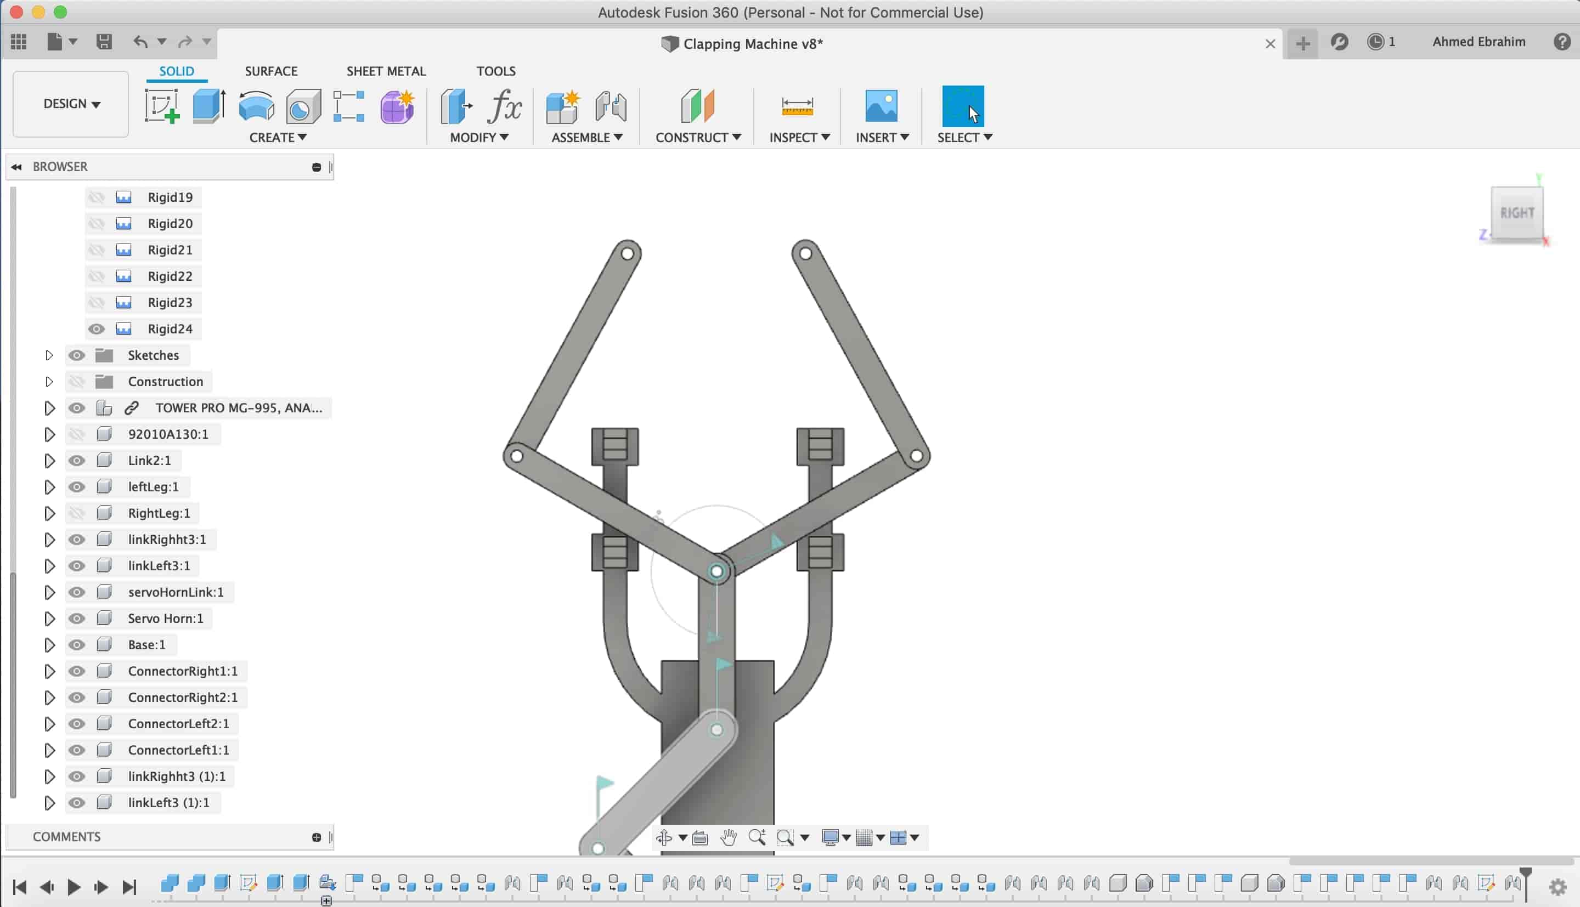Click the Create Sketch tool icon
Screen dimensions: 1580x907
(x=162, y=106)
